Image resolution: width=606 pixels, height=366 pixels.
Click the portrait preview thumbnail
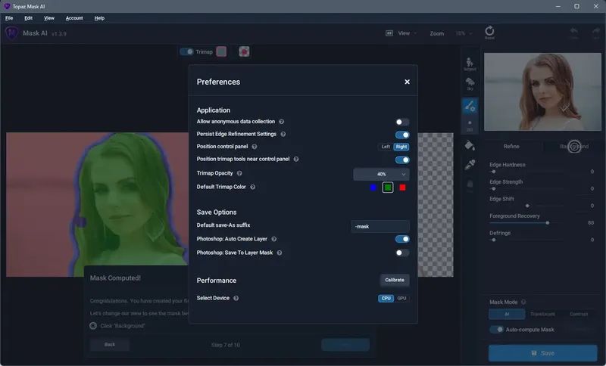pyautogui.click(x=542, y=91)
